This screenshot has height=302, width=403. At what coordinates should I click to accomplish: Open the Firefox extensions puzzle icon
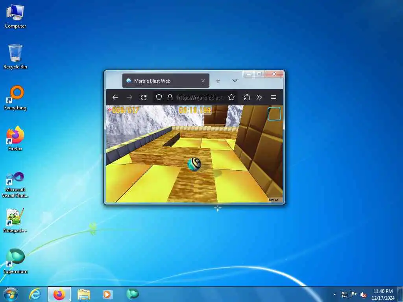(x=247, y=98)
